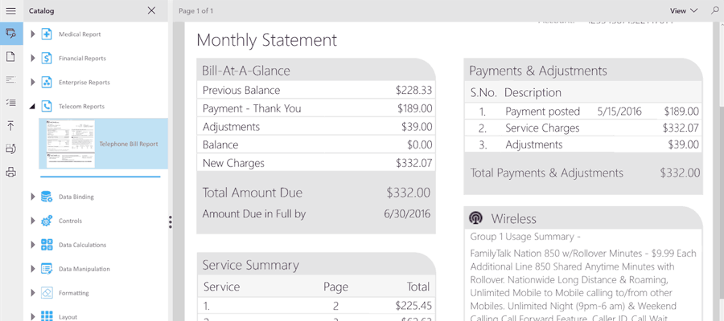The image size is (724, 321).
Task: Select the Catalog icon in the sidebar
Action: tap(10, 34)
